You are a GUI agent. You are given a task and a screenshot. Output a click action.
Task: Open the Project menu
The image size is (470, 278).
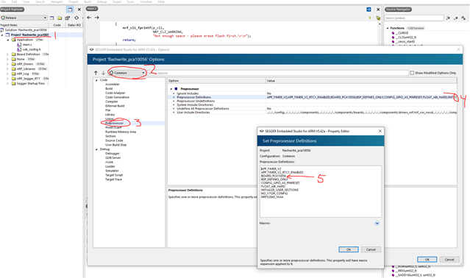pos(74,1)
